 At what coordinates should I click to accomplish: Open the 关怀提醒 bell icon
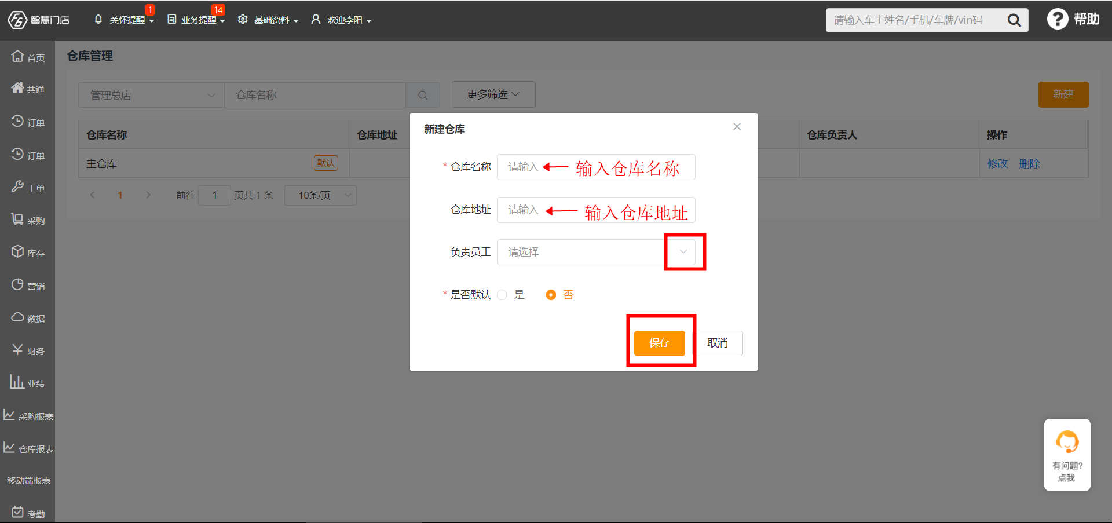point(98,19)
